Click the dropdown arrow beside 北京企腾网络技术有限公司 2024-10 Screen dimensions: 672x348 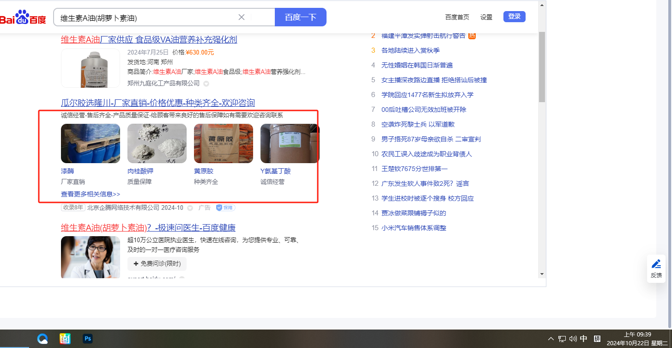pos(190,208)
